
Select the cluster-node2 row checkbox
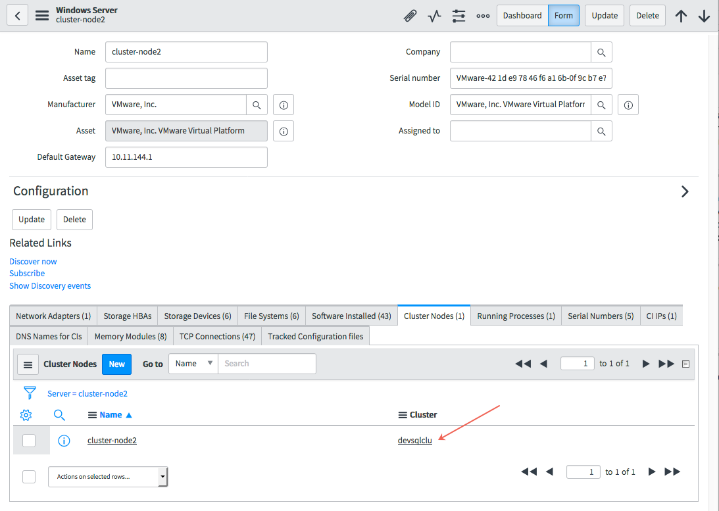(29, 441)
